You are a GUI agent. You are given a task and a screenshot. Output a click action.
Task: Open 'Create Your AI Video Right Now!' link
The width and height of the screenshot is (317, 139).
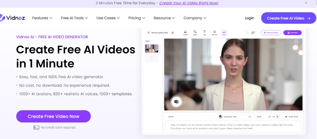(x=189, y=3)
